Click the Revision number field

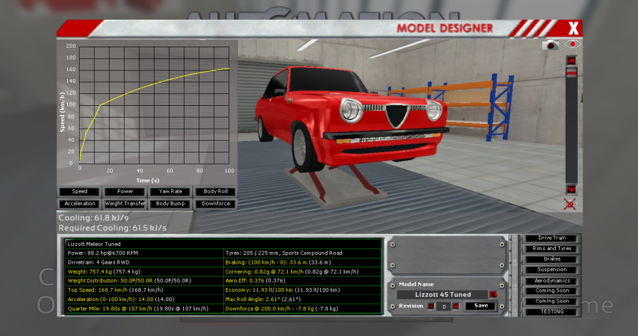(444, 307)
